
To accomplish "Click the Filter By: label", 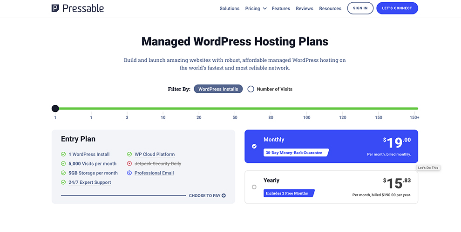I will coord(179,89).
